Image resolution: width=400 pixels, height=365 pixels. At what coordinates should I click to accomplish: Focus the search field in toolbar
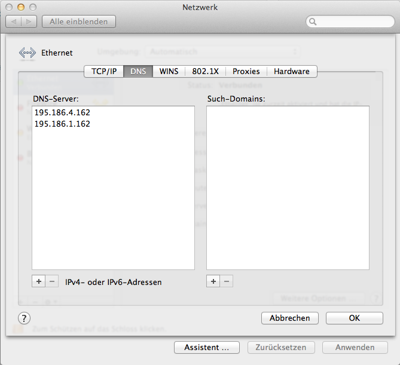(350, 22)
